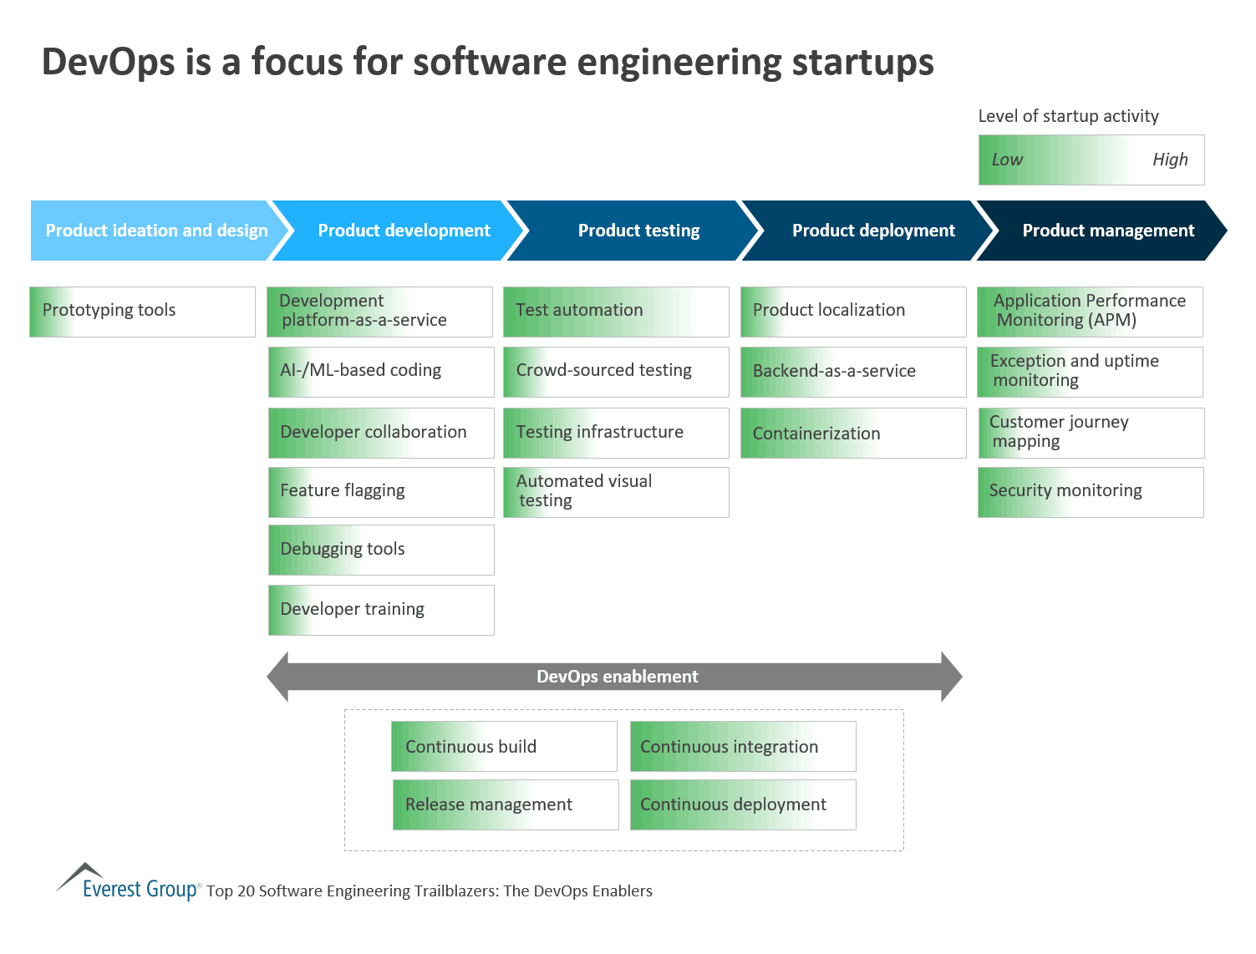
Task: Click the Test automation box
Action: coord(616,312)
